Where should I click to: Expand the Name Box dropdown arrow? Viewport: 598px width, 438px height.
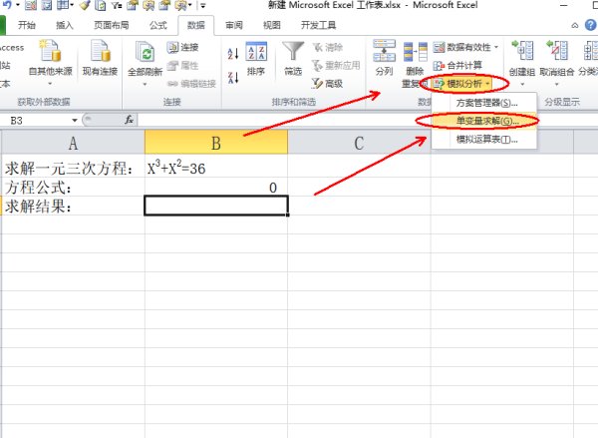coord(75,121)
